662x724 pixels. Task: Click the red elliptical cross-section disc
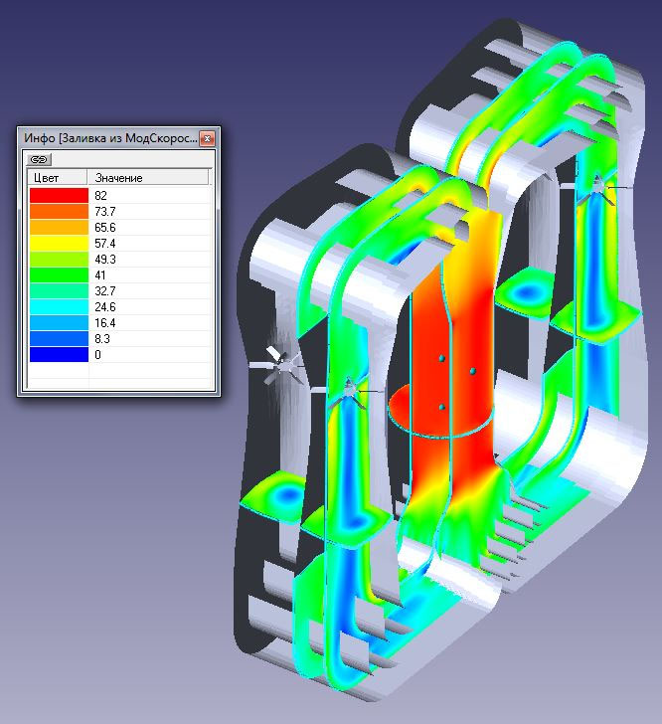coord(441,411)
